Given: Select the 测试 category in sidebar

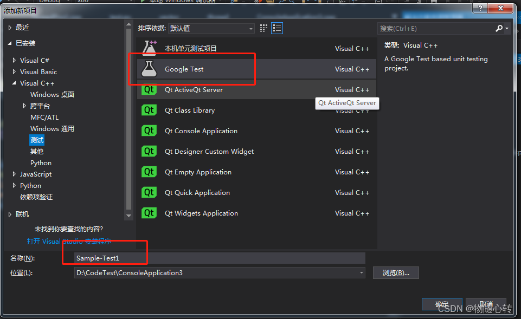Looking at the screenshot, I should pos(36,140).
